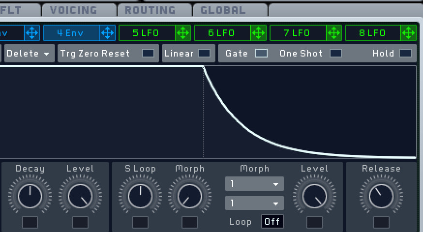Open the Delete dropdown menu
Screen dimensions: 423x232
[29, 53]
